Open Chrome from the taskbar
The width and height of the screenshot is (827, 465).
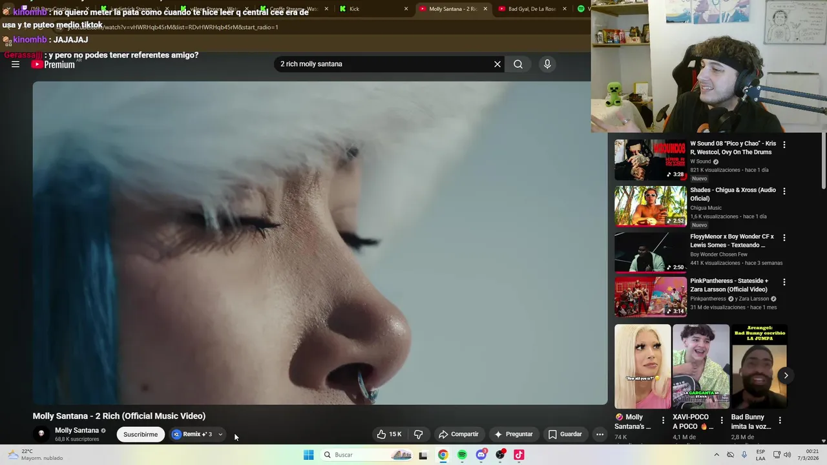tap(443, 455)
